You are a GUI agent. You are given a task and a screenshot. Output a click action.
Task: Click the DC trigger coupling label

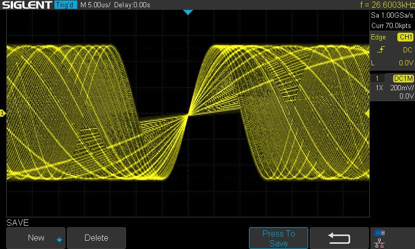click(x=408, y=50)
